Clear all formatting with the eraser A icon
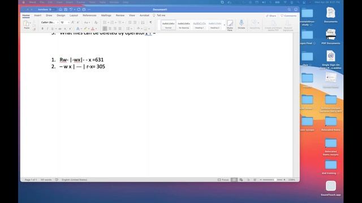362x203 pixels. pos(96,23)
